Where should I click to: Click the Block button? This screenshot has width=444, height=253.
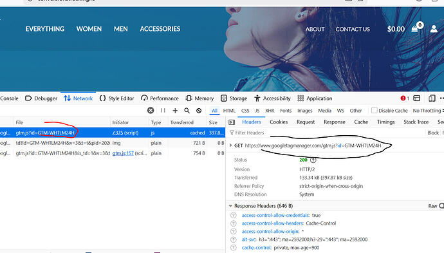[433, 133]
